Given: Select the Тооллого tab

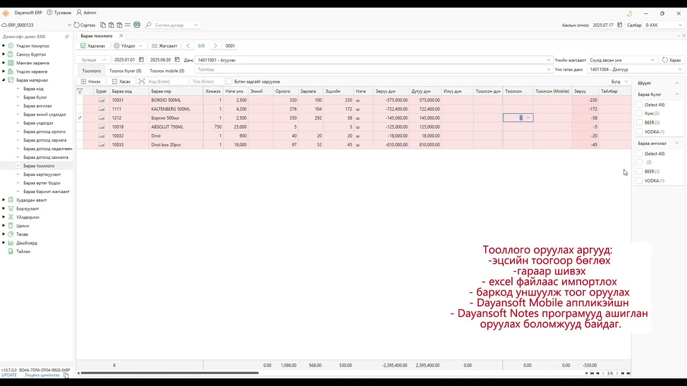Looking at the screenshot, I should 91,71.
